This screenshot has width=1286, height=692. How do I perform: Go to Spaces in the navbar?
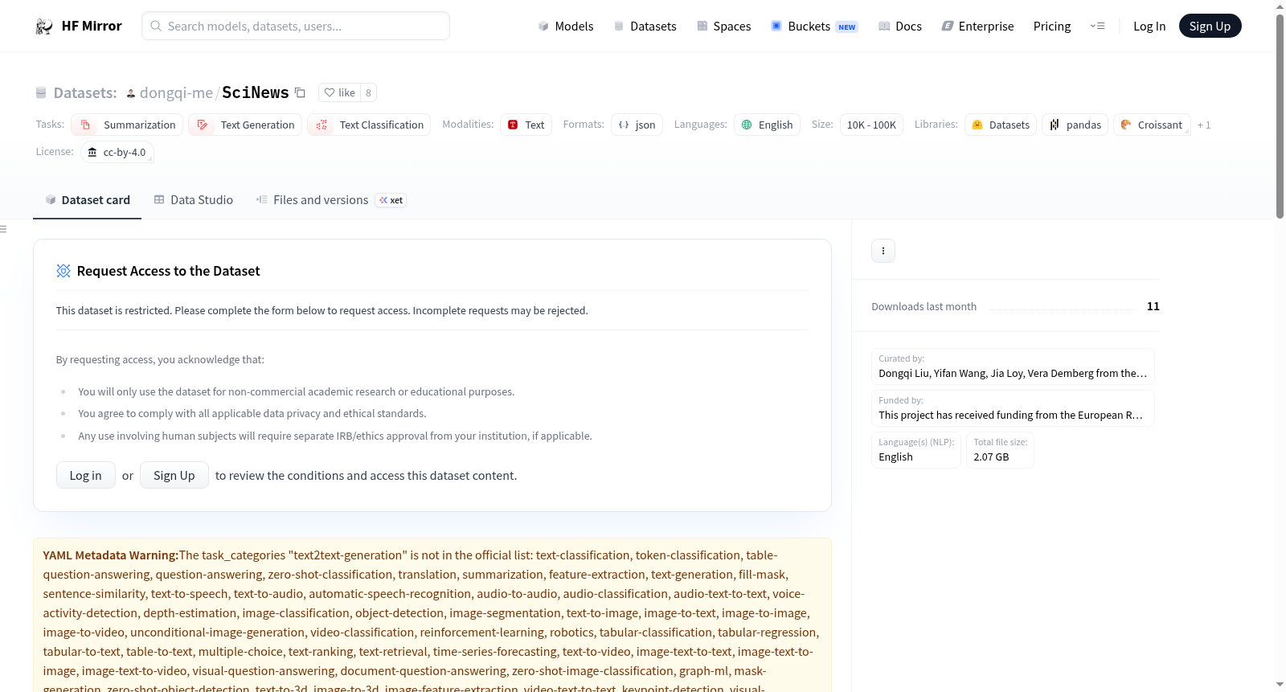coord(724,26)
